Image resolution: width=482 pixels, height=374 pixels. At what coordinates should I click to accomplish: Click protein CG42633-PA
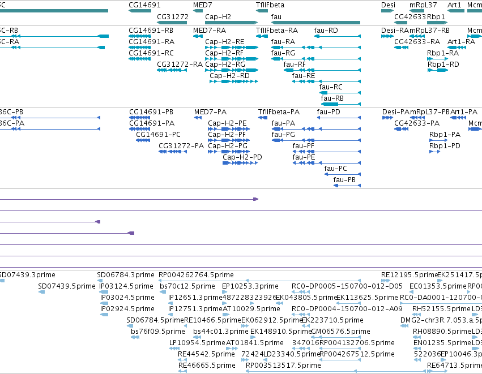tap(402, 129)
